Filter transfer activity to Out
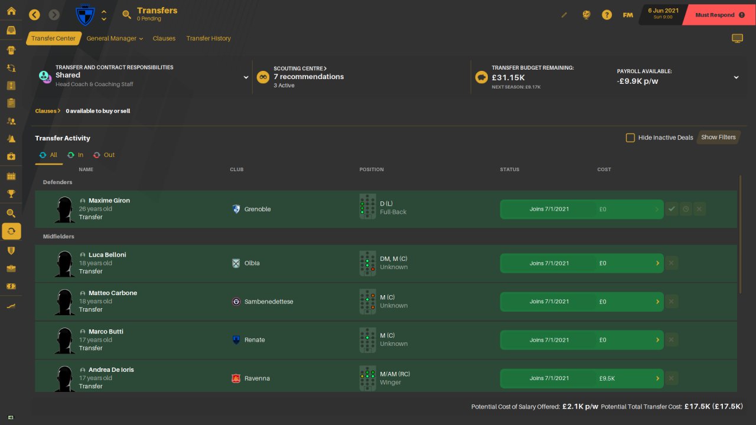756x425 pixels. pos(104,155)
